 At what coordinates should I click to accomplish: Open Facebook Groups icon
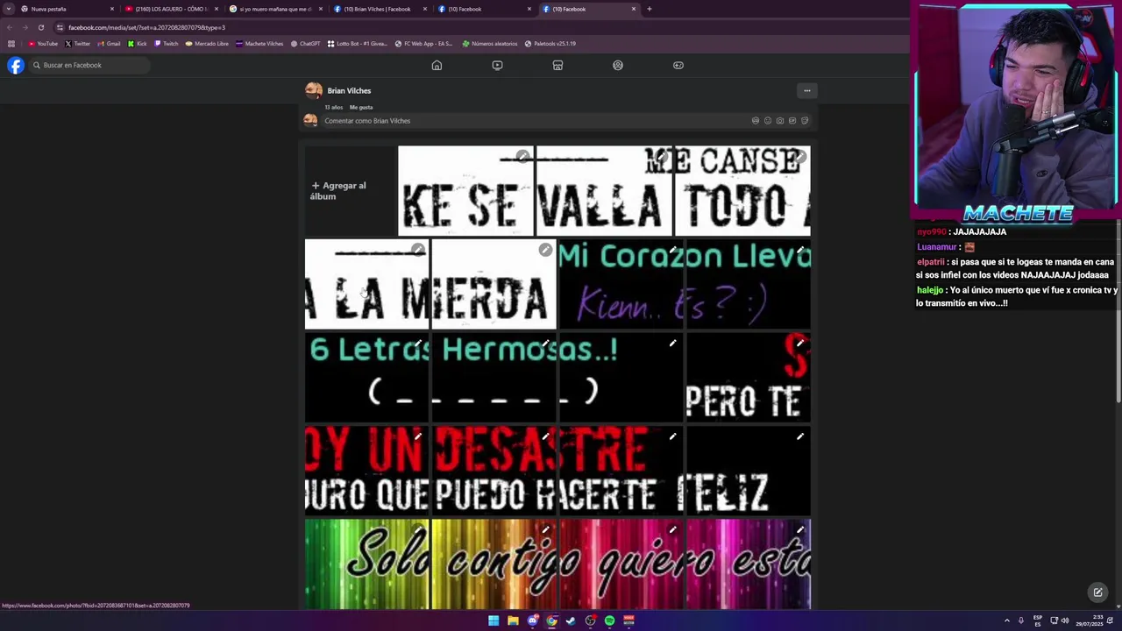point(618,65)
